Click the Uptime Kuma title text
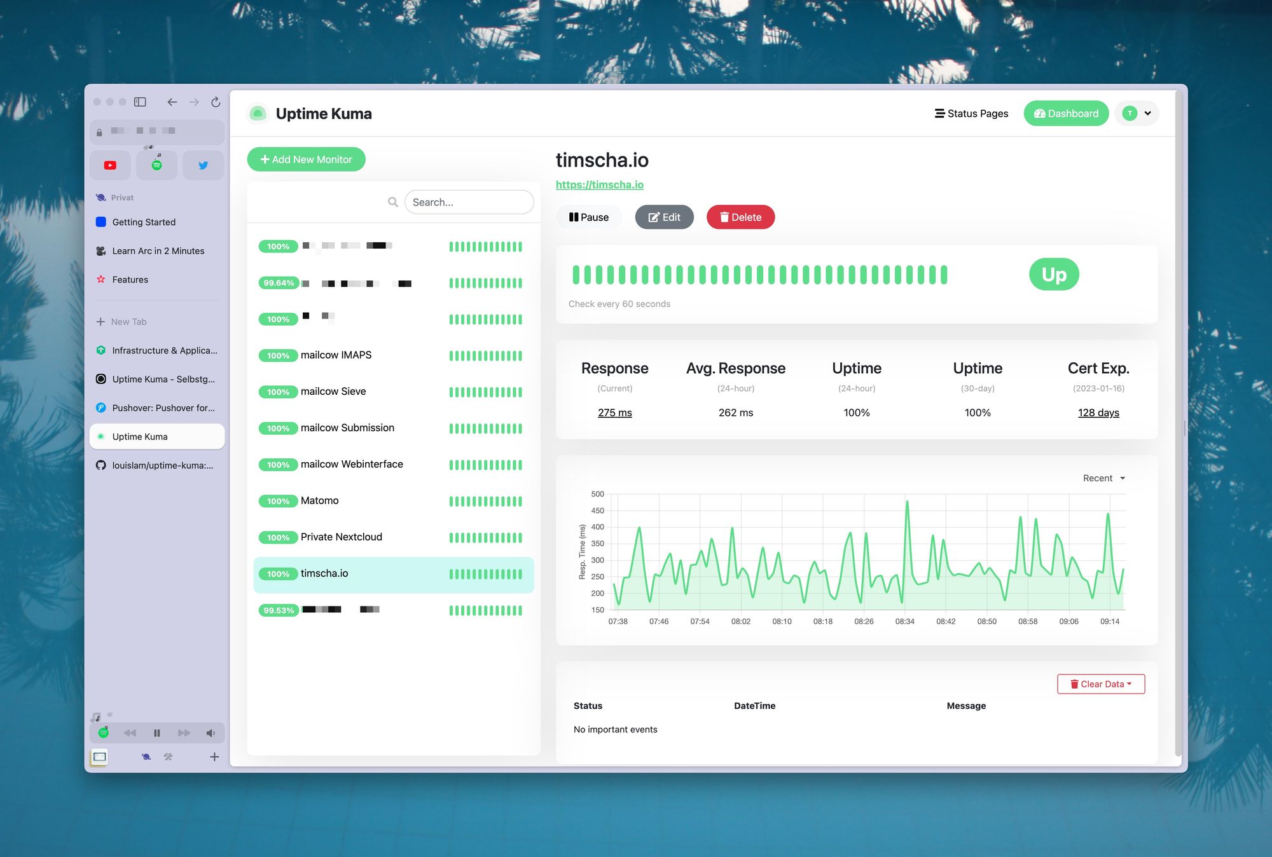 pos(324,114)
